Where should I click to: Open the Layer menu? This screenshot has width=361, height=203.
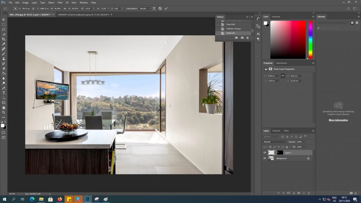pos(34,2)
